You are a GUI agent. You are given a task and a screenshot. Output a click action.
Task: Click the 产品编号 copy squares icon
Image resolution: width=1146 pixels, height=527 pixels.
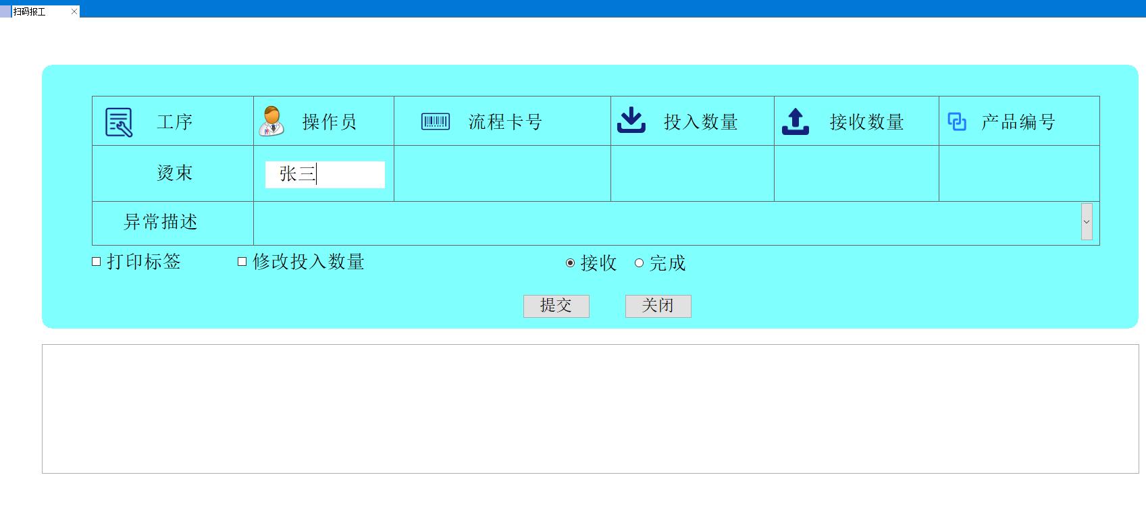(957, 121)
